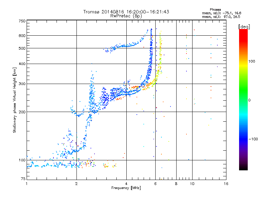Click the y-axis tick label '600'
Screen dimensions: 266x200
[22, 36]
